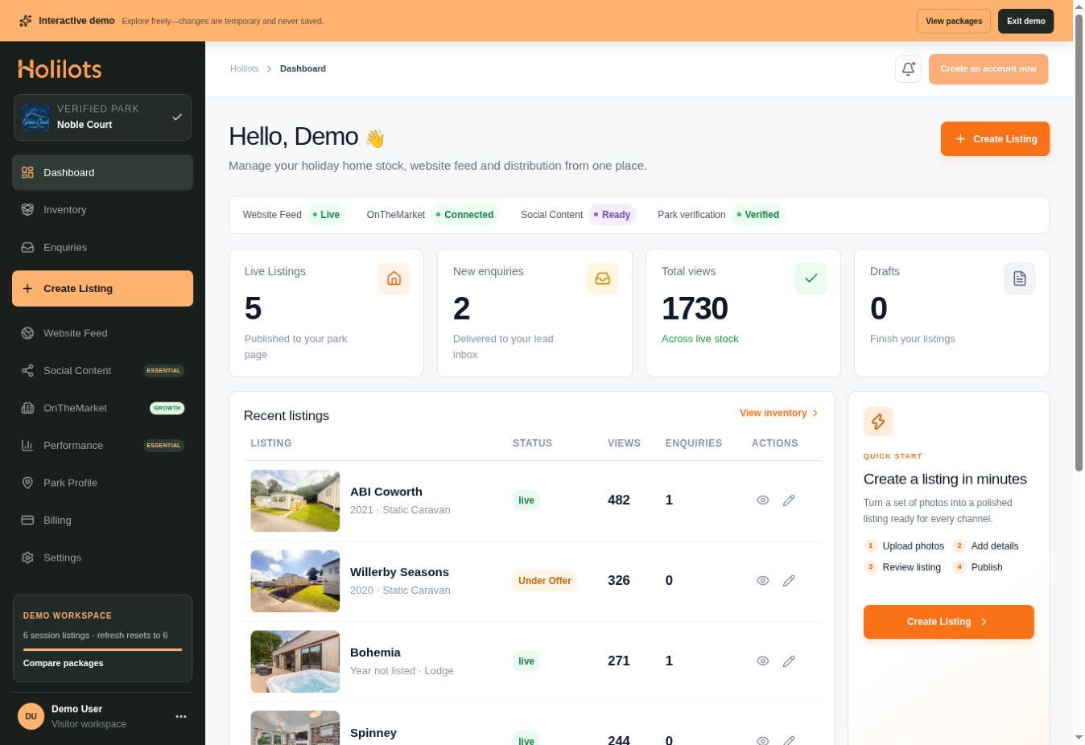Image resolution: width=1085 pixels, height=745 pixels.
Task: Click demo workspace session progress bar
Action: (102, 649)
